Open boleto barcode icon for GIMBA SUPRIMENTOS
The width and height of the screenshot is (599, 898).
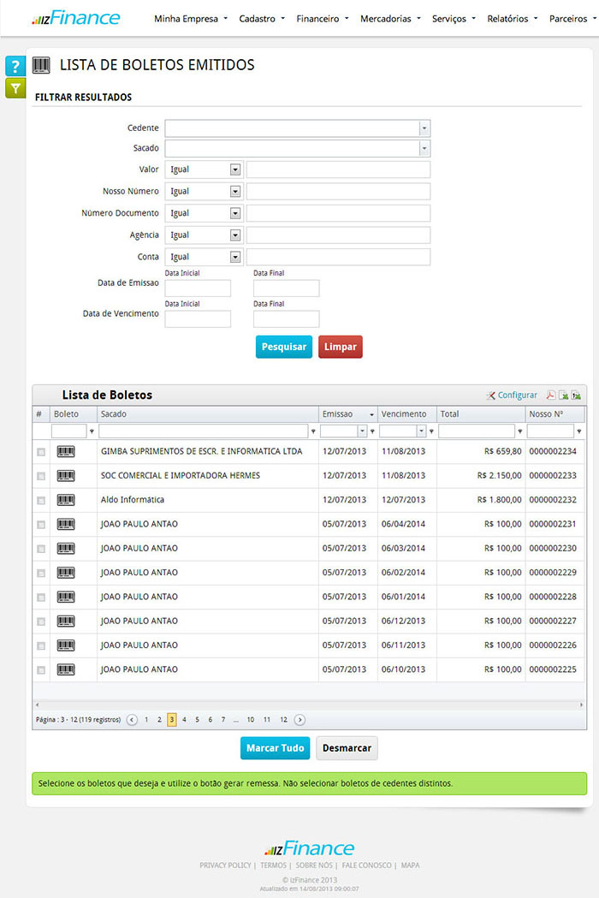66,451
